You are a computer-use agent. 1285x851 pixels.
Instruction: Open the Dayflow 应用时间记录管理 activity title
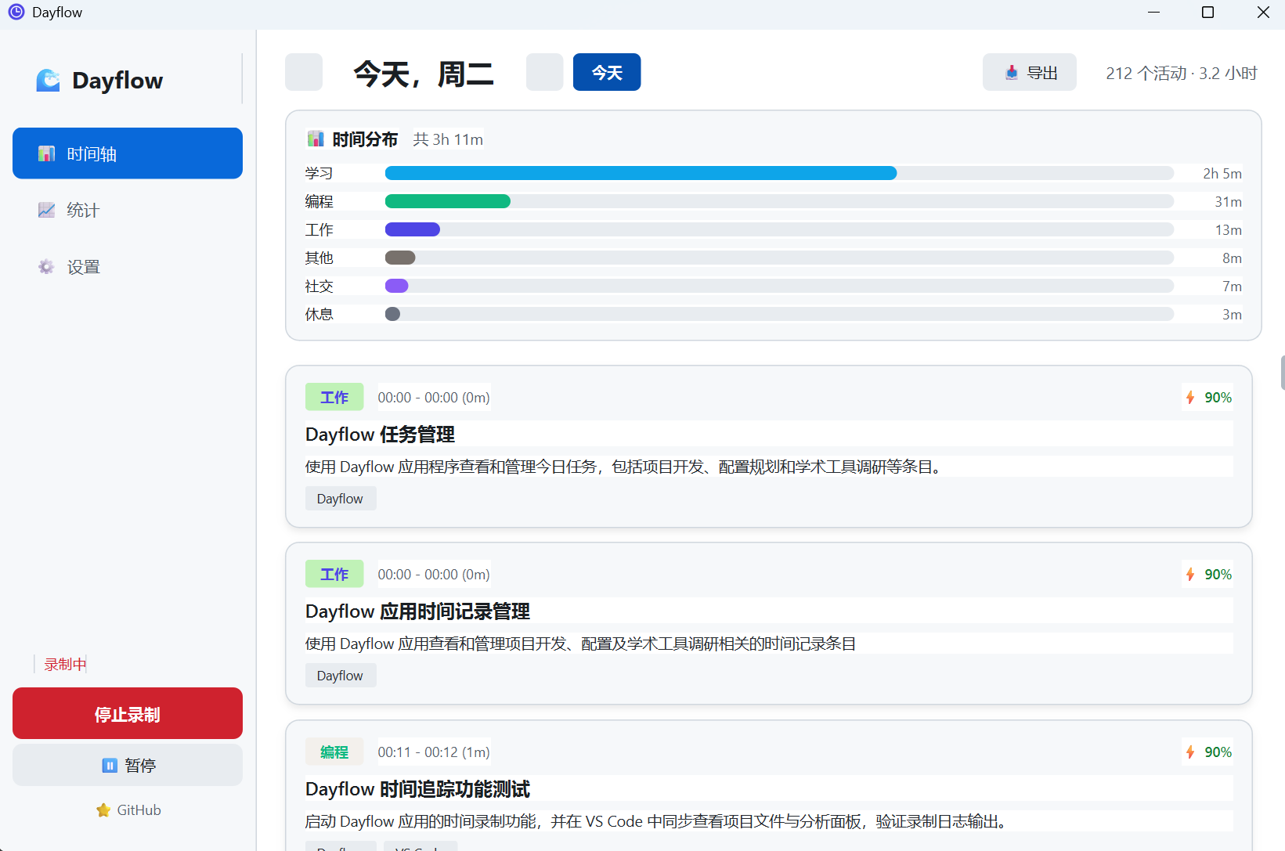(x=417, y=611)
